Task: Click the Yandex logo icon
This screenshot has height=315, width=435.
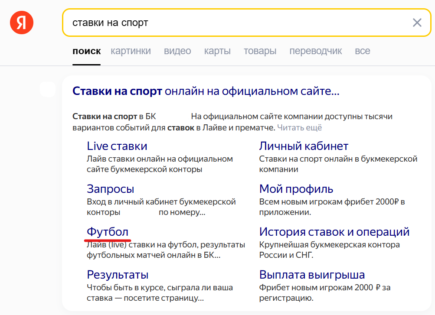Action: [22, 23]
